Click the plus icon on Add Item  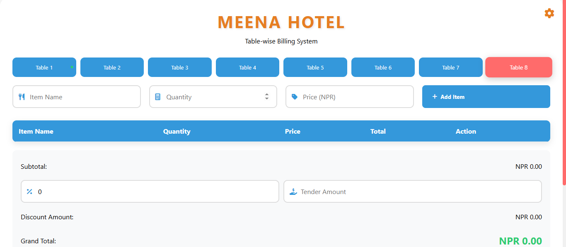pyautogui.click(x=435, y=96)
